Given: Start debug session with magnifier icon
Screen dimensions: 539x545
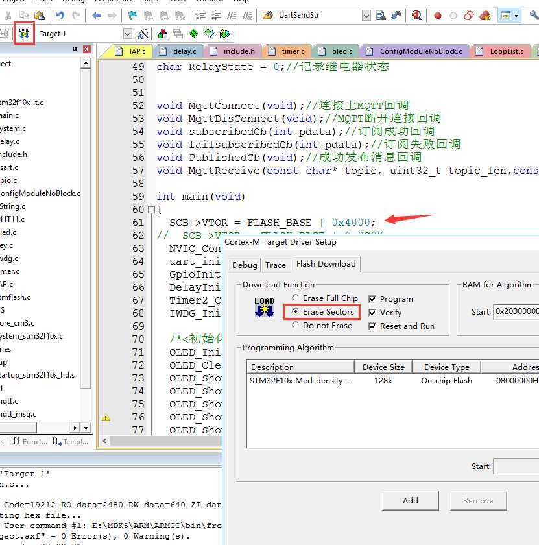Looking at the screenshot, I should pos(416,16).
